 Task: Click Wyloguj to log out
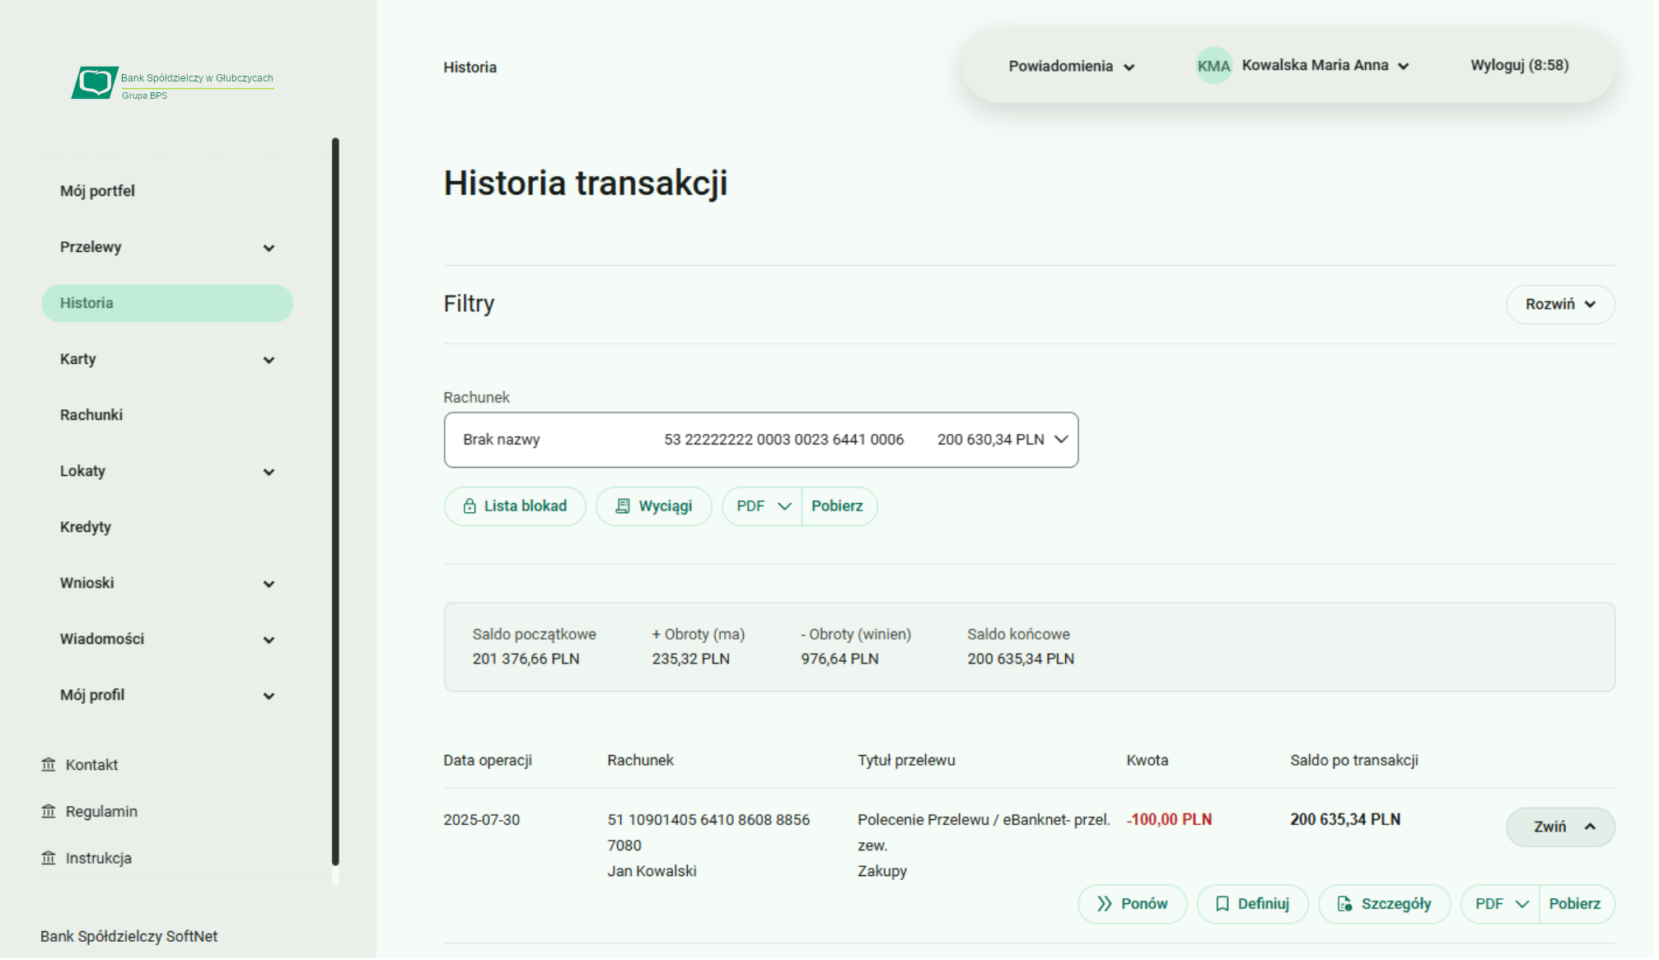pyautogui.click(x=1519, y=66)
